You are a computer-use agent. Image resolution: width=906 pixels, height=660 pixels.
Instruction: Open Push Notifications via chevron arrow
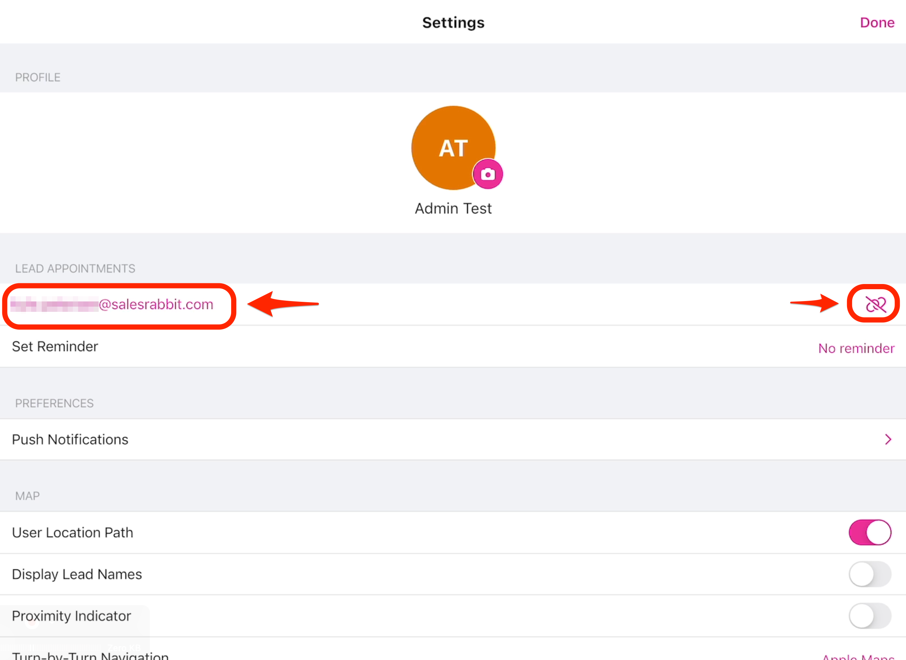click(888, 439)
